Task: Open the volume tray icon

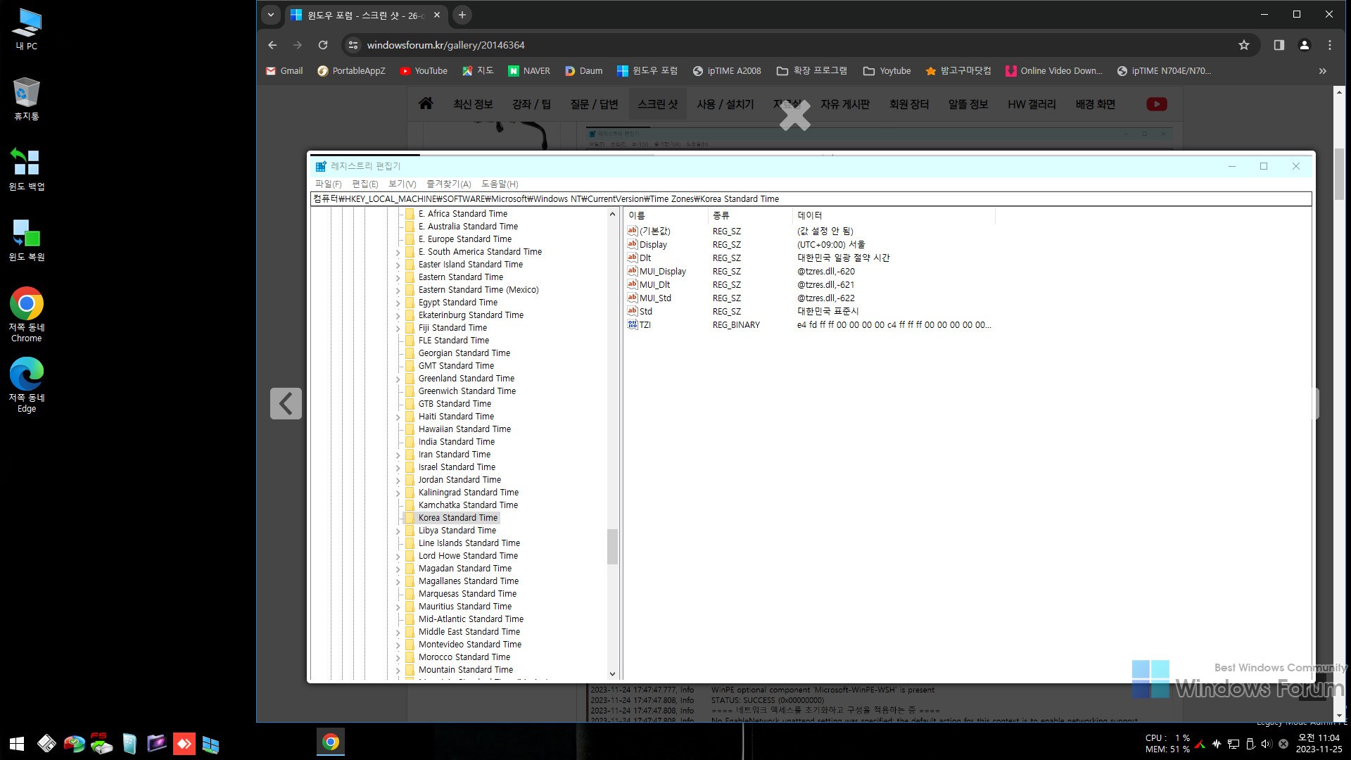Action: (1266, 744)
